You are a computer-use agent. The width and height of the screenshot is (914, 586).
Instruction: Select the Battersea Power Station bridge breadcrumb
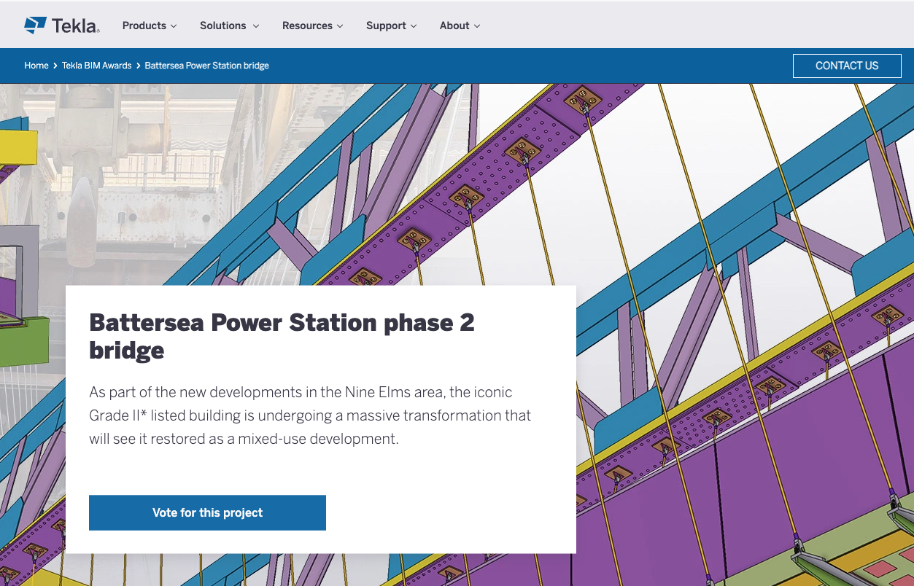point(207,66)
